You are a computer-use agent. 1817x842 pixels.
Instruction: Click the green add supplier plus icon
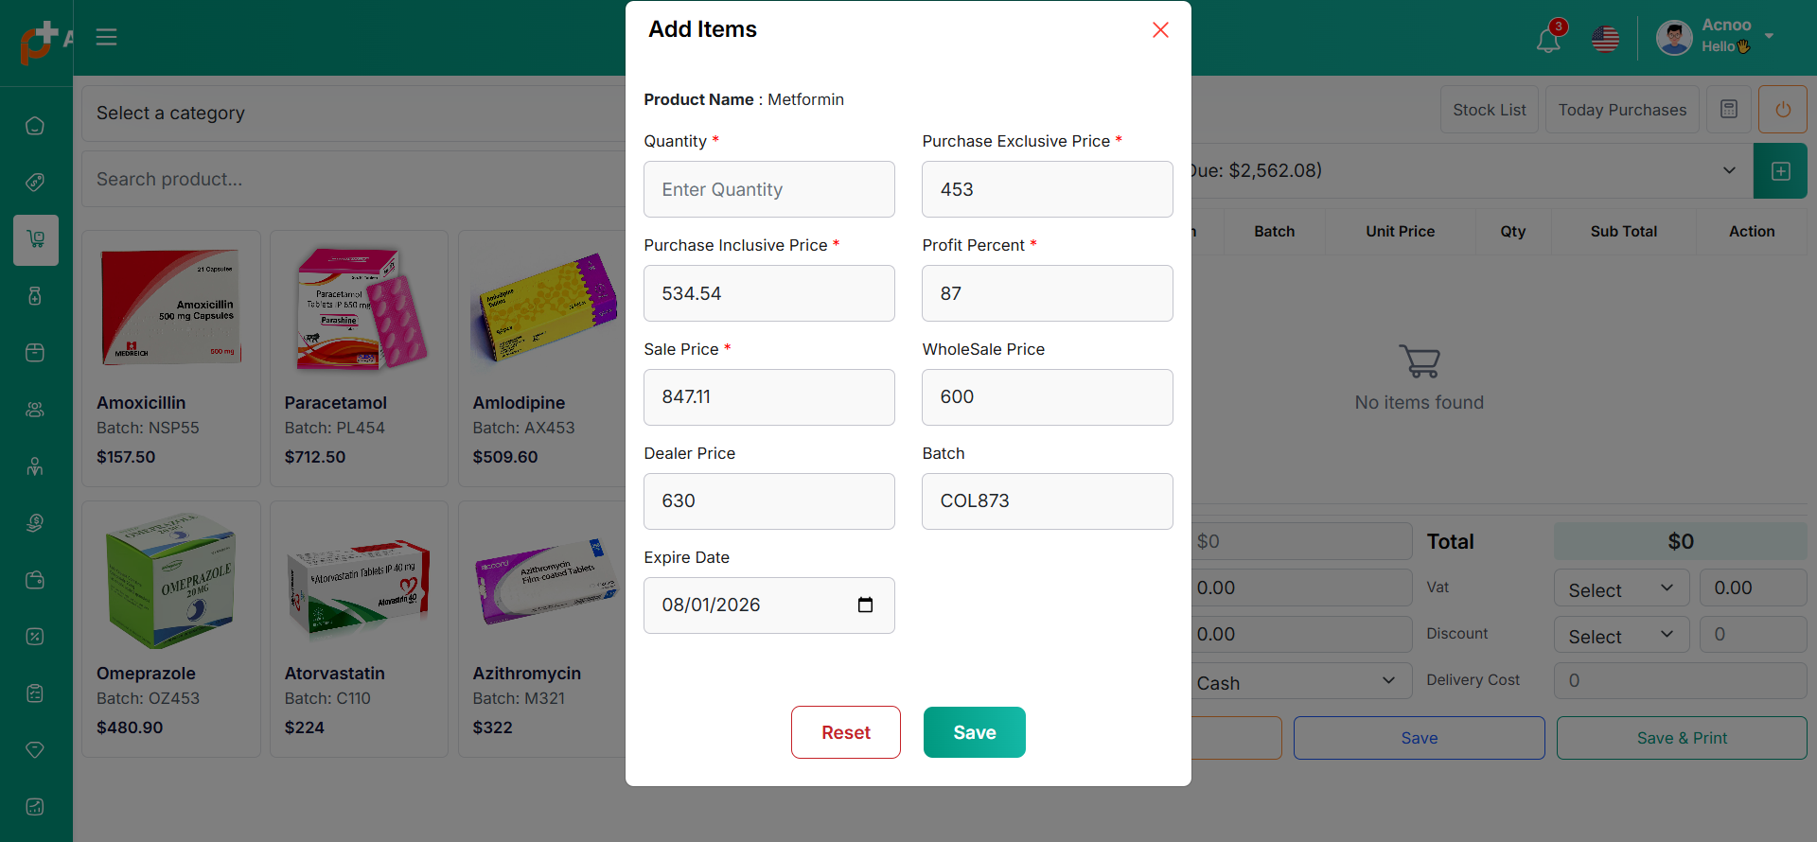[1780, 171]
